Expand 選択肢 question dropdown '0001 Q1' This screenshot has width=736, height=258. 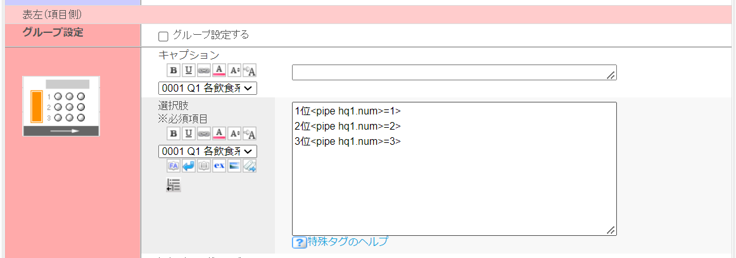208,151
